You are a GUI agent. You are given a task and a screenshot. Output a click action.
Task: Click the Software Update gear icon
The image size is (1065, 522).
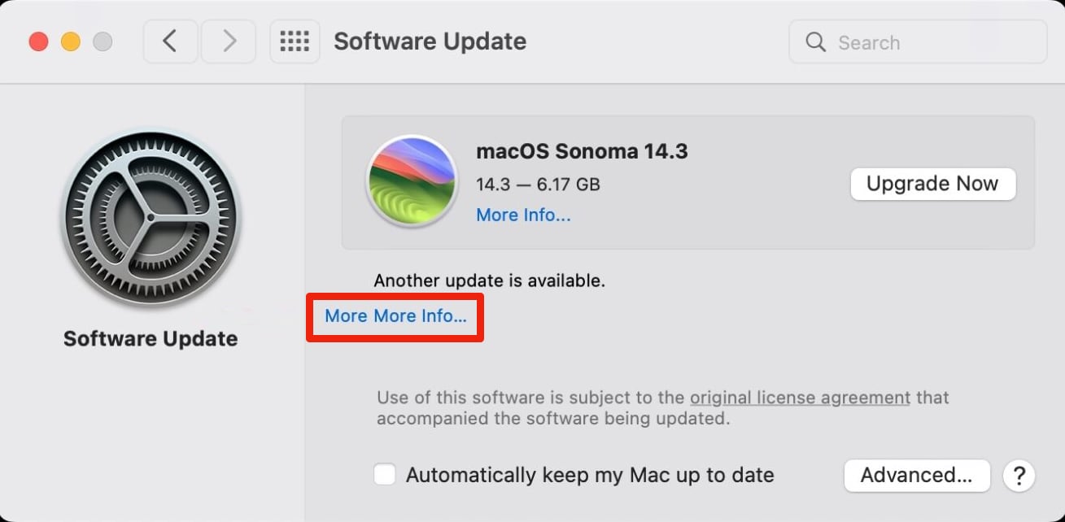[x=151, y=218]
